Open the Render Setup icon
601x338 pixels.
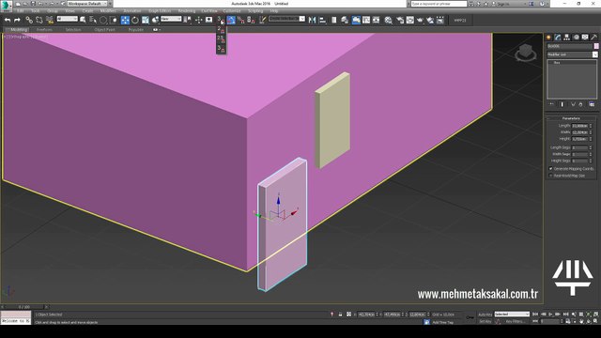[x=400, y=20]
